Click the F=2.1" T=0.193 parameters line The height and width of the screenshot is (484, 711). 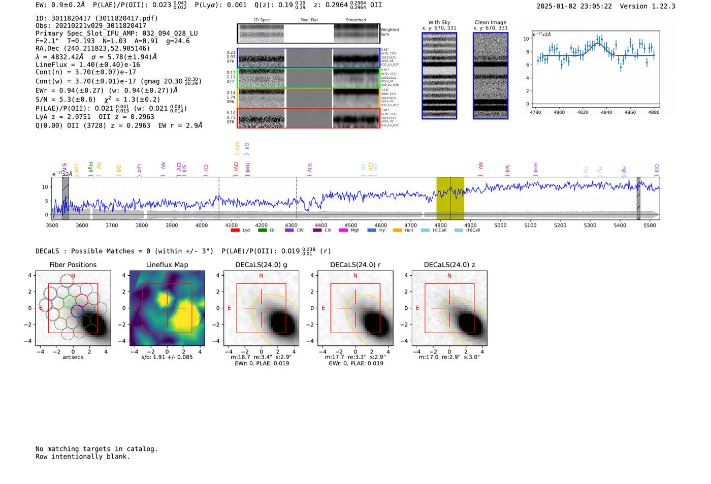tap(113, 41)
